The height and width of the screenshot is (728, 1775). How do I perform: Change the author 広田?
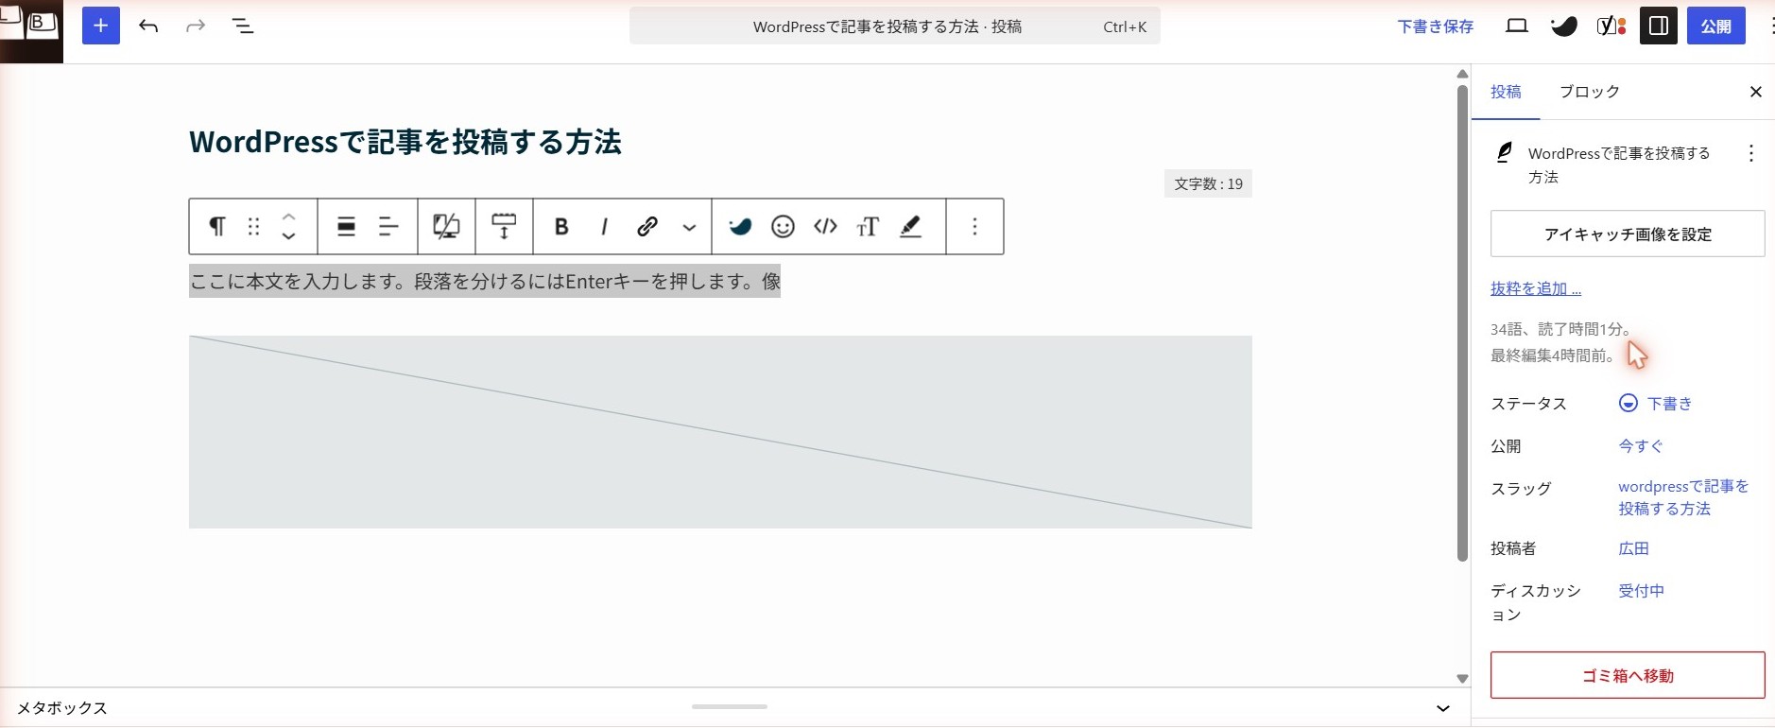[x=1634, y=548]
